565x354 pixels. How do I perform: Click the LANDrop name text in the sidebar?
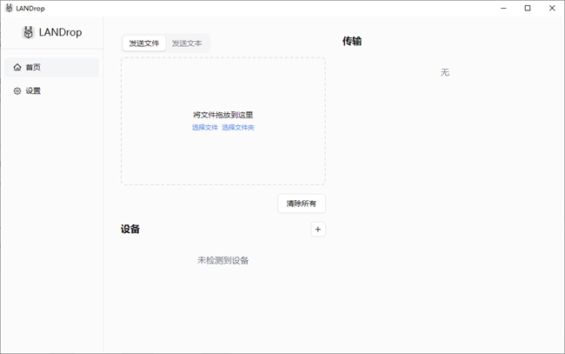coord(60,32)
